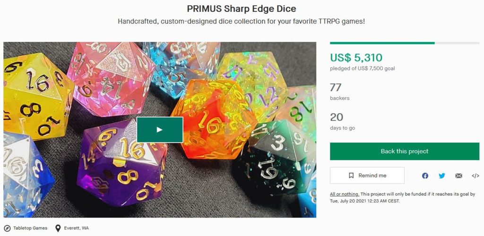Image resolution: width=484 pixels, height=236 pixels.
Task: Play the project video
Action: pyautogui.click(x=160, y=130)
